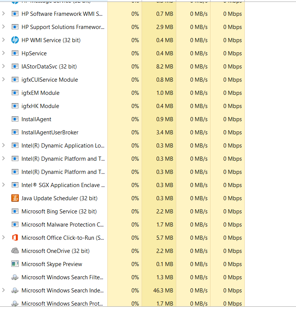Click the Microsoft Bing Service icon
Screen dimensions: 296x309
(x=15, y=212)
